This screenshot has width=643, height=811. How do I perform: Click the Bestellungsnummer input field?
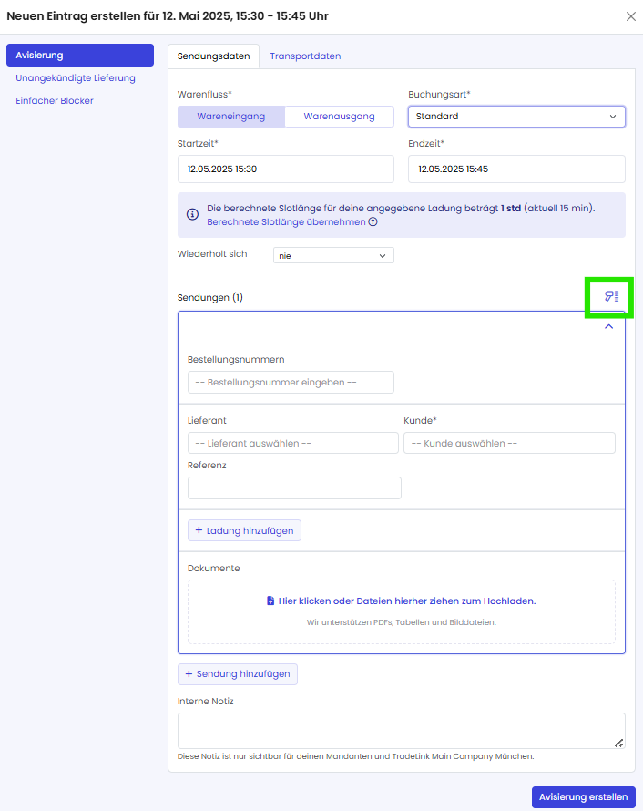[x=291, y=383]
